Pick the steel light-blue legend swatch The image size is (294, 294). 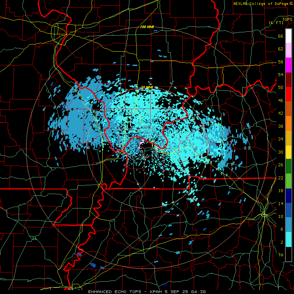[x=288, y=225]
